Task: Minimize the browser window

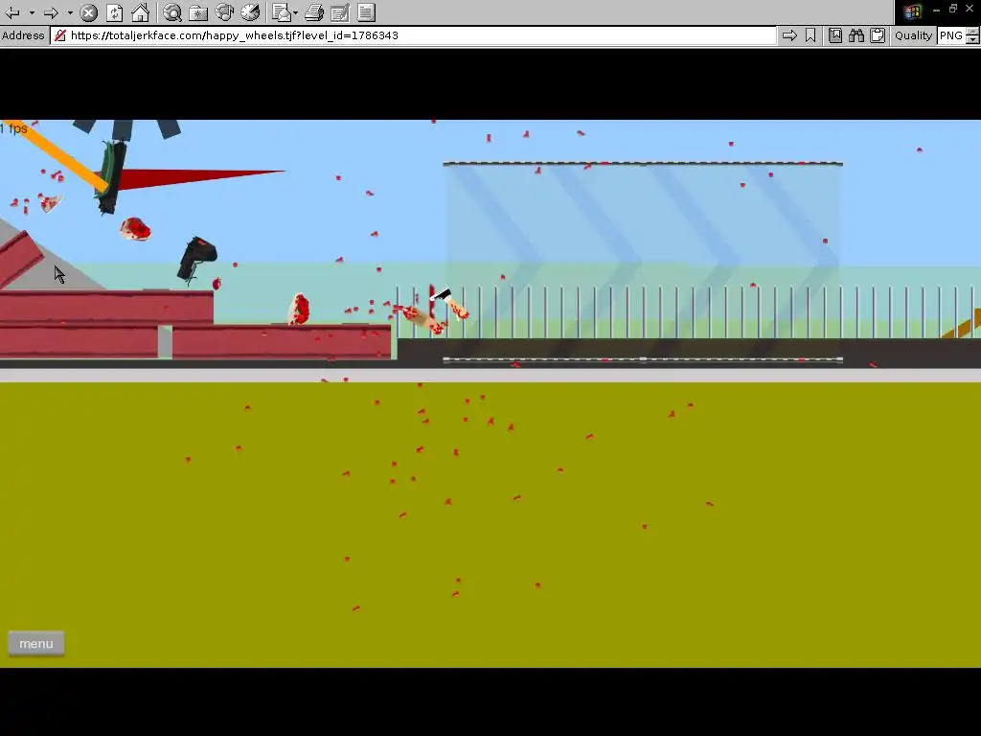Action: 937,10
